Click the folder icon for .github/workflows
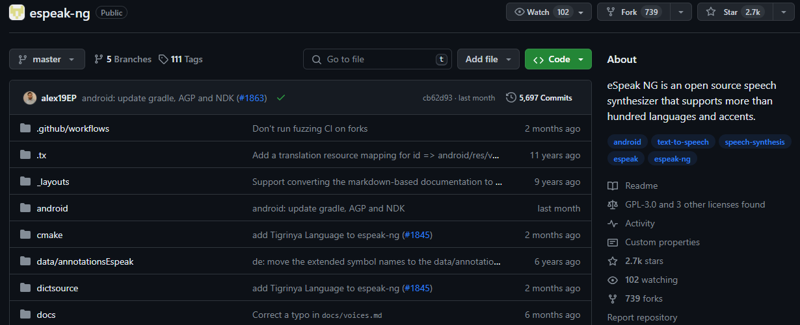Image resolution: width=800 pixels, height=325 pixels. [x=25, y=128]
